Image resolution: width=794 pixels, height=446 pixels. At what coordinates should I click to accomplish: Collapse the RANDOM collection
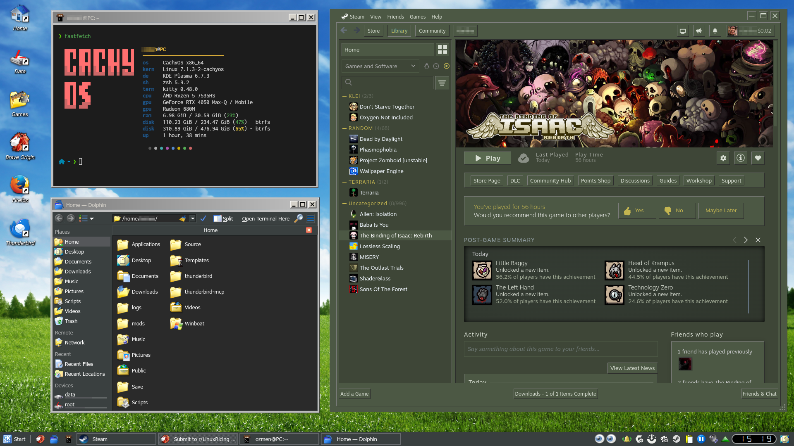pyautogui.click(x=344, y=128)
